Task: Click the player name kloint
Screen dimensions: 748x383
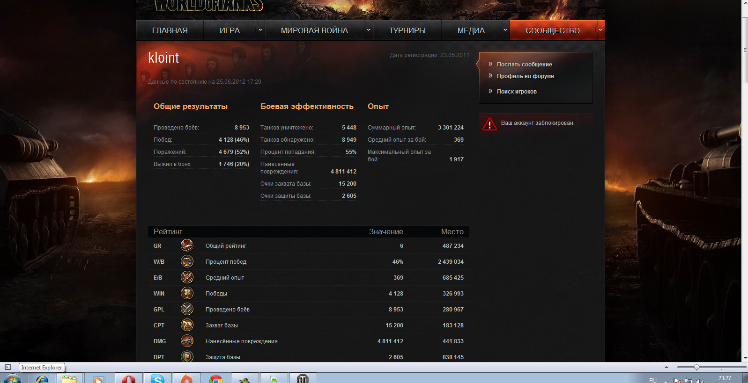Action: [163, 58]
